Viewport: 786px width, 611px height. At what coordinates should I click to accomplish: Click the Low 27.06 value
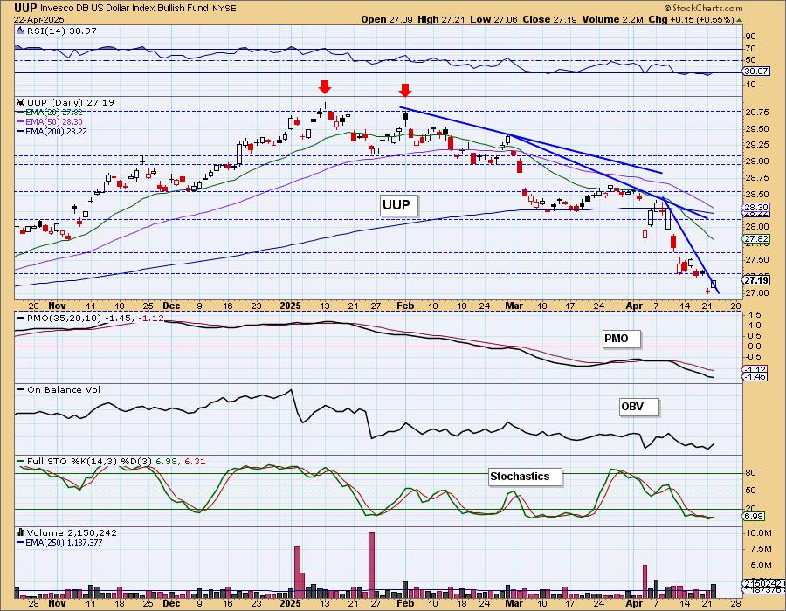[x=493, y=19]
